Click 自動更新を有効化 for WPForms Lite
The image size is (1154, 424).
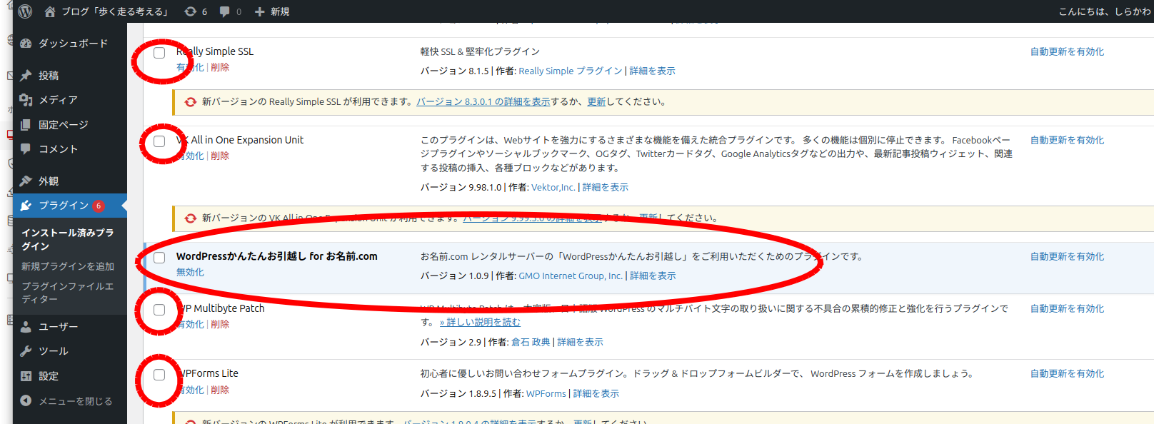[x=1067, y=373]
